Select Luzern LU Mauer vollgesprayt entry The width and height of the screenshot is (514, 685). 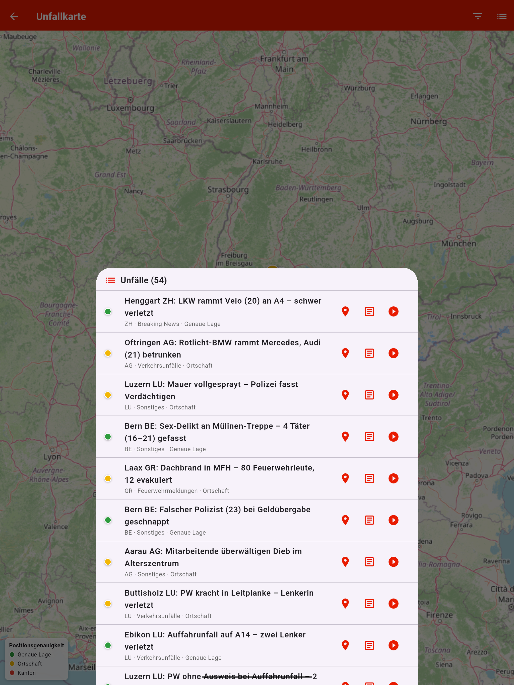coord(257,395)
